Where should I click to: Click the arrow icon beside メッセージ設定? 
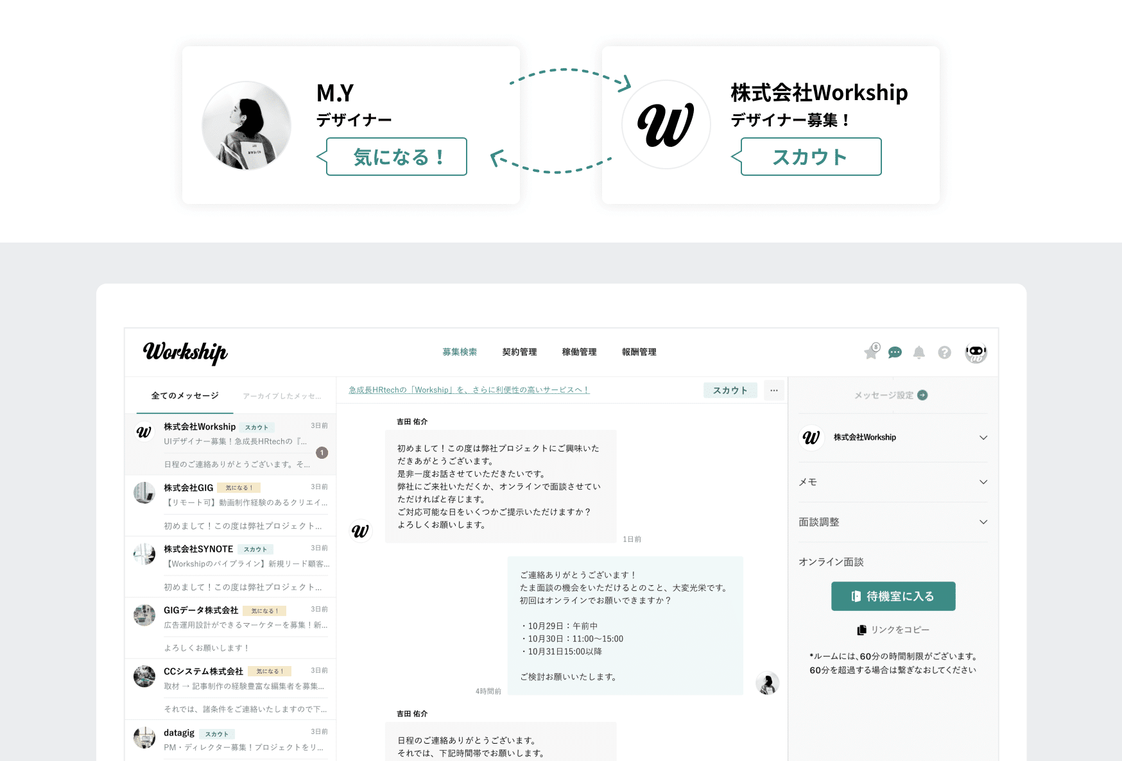(922, 395)
